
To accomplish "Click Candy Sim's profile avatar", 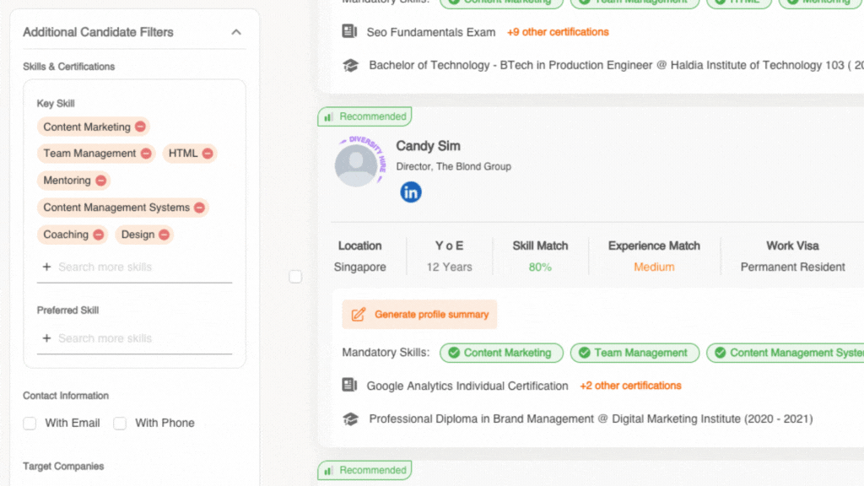I will point(356,165).
